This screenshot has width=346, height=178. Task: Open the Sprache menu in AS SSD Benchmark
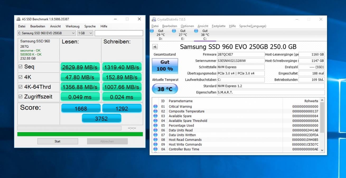coord(90,26)
